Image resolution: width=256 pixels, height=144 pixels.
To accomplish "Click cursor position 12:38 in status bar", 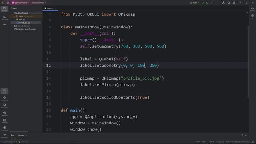I will [198, 142].
